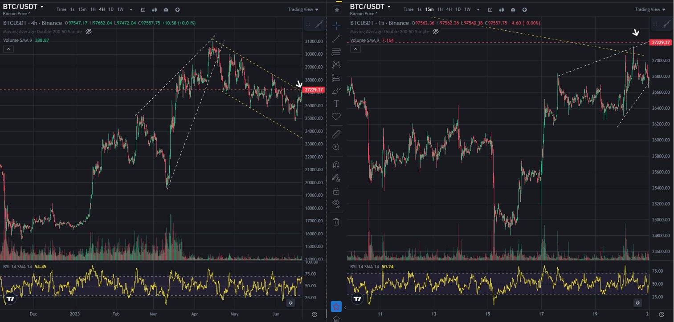674x322 pixels.
Task: Click the line tool button in left chart corner
Action: tap(319, 24)
